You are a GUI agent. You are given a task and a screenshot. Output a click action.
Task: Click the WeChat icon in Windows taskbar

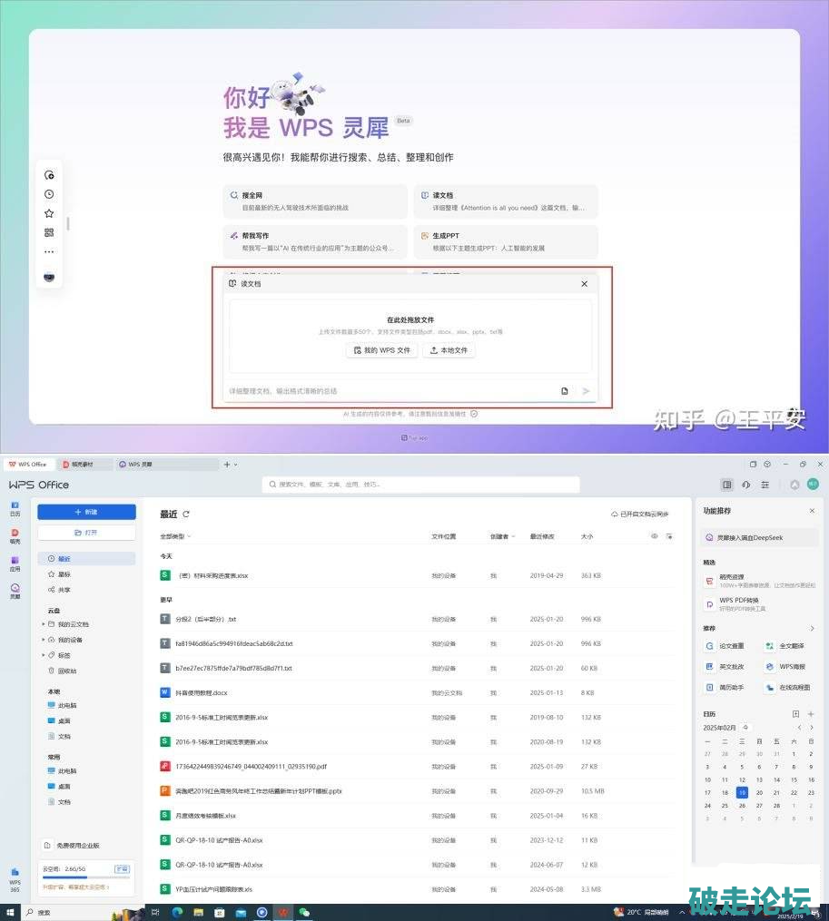305,912
